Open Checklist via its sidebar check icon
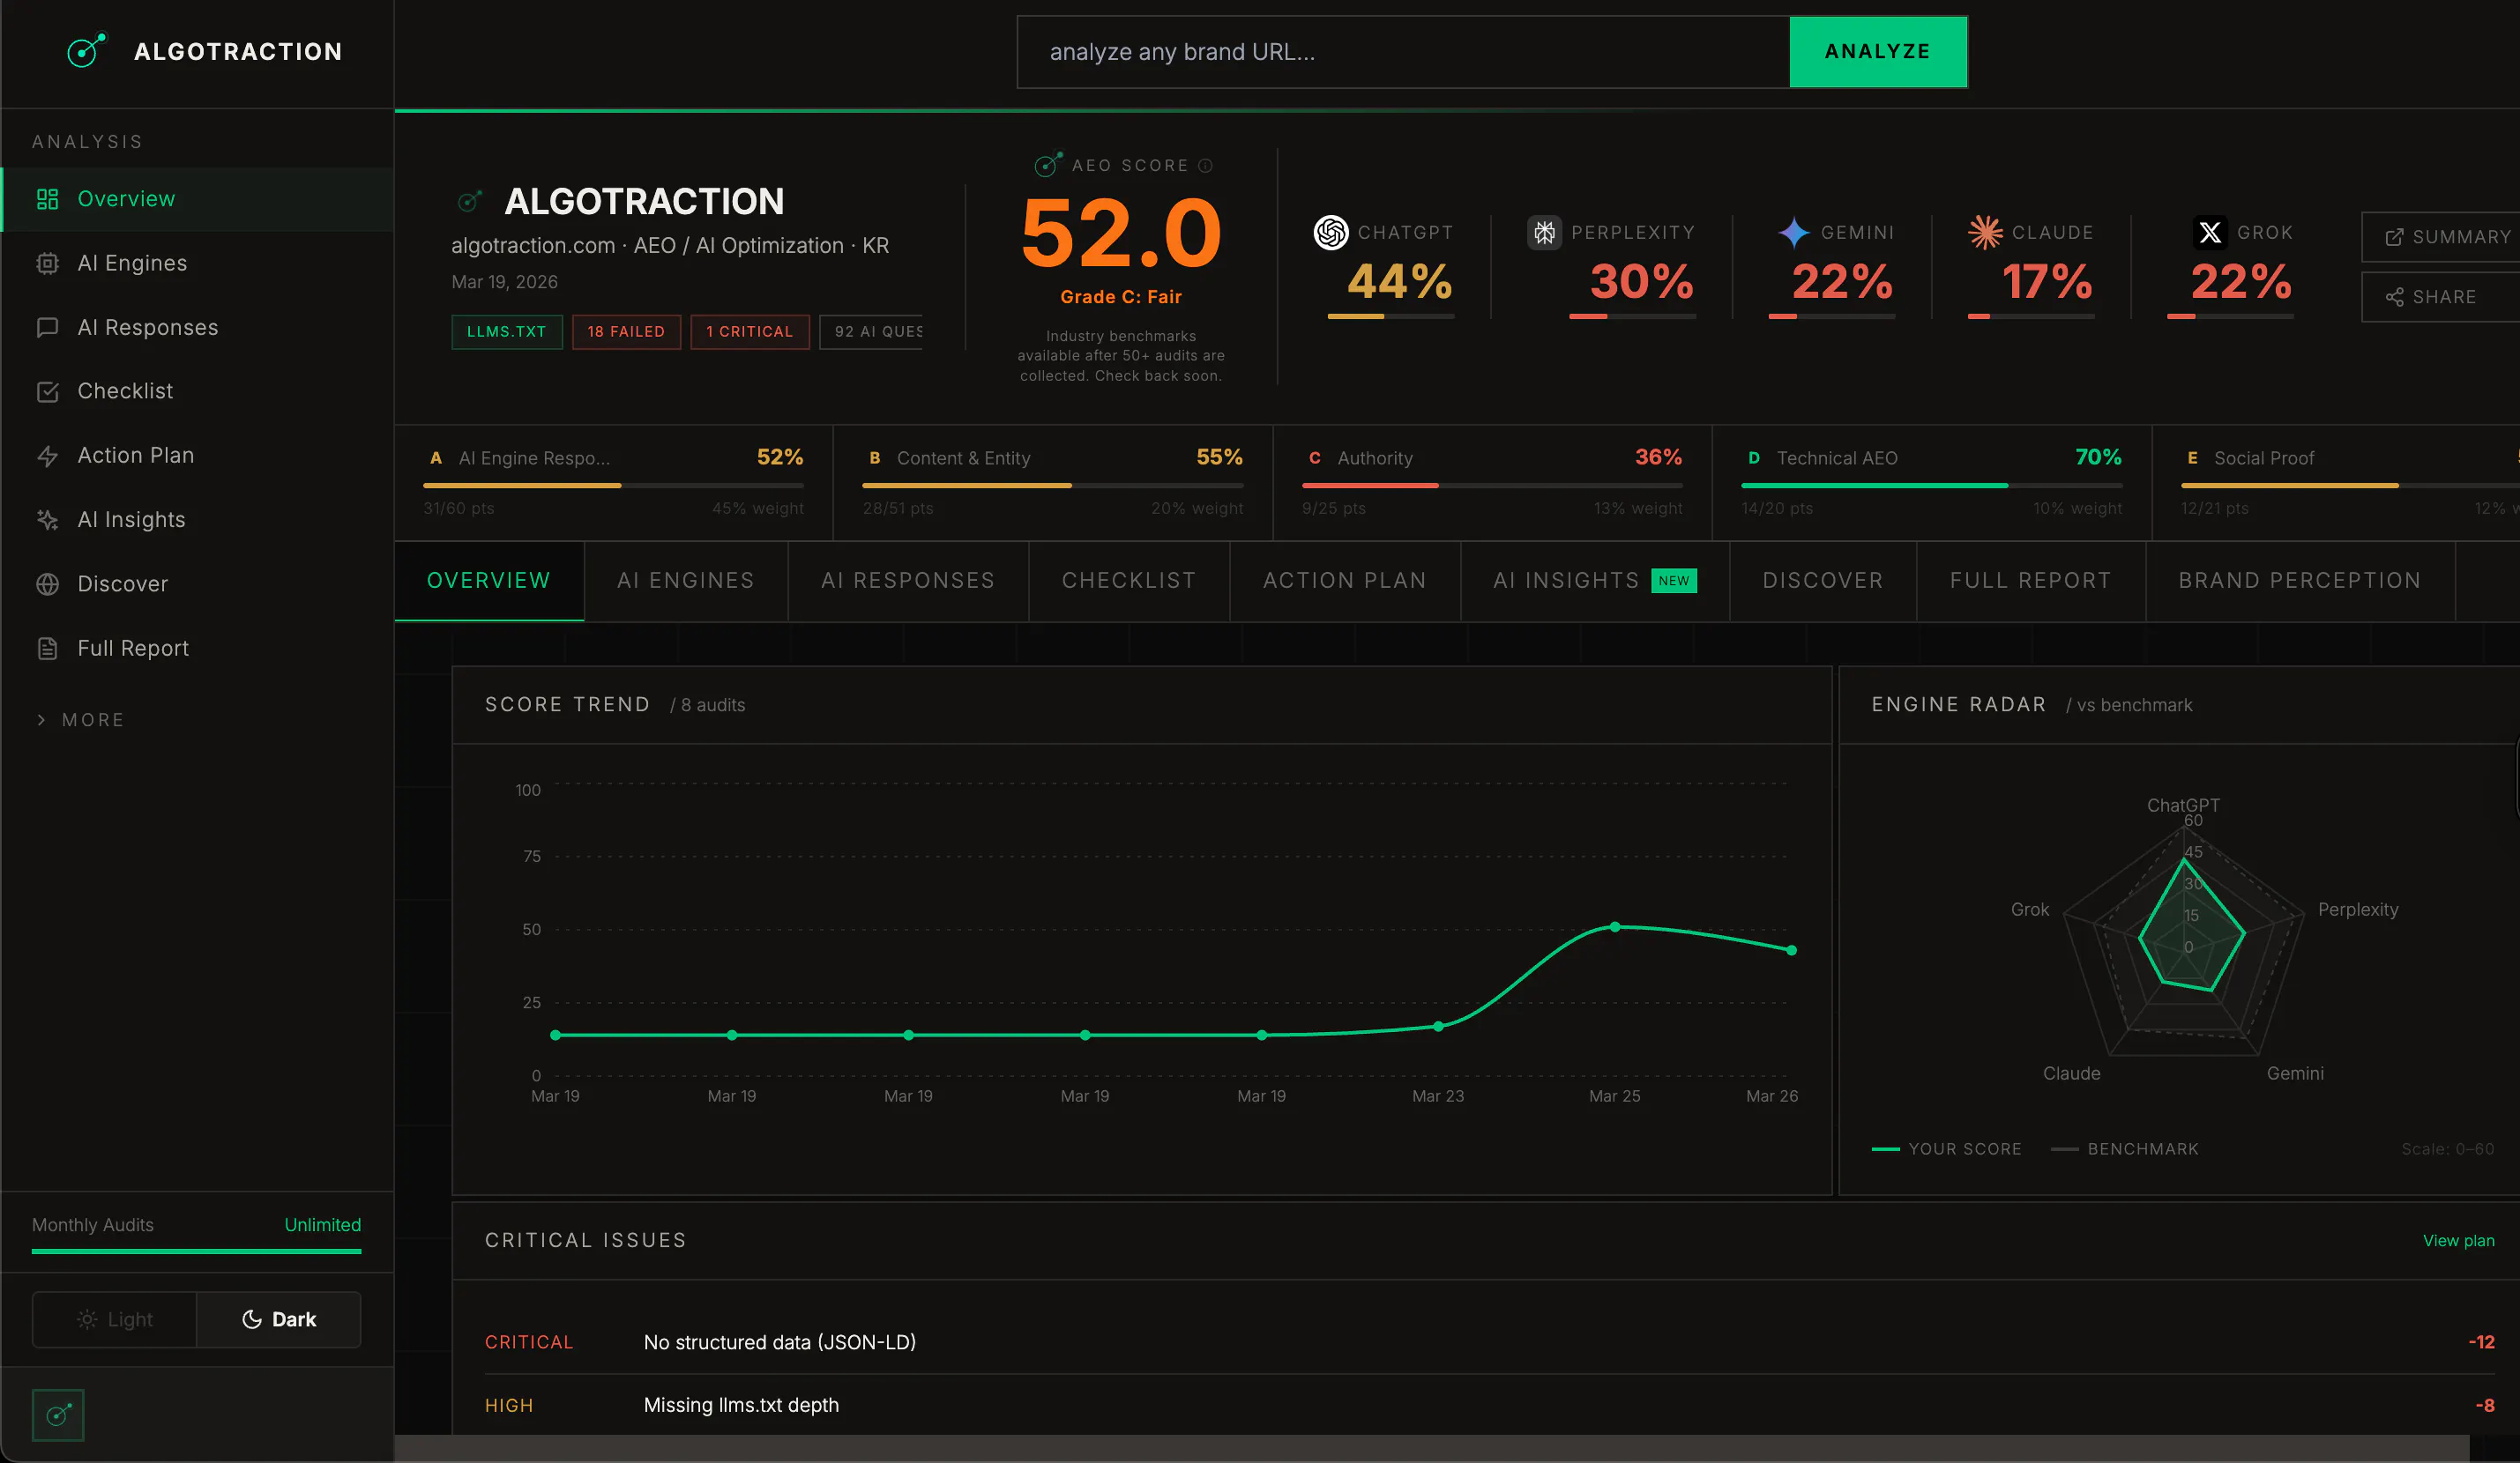The width and height of the screenshot is (2520, 1463). click(47, 391)
